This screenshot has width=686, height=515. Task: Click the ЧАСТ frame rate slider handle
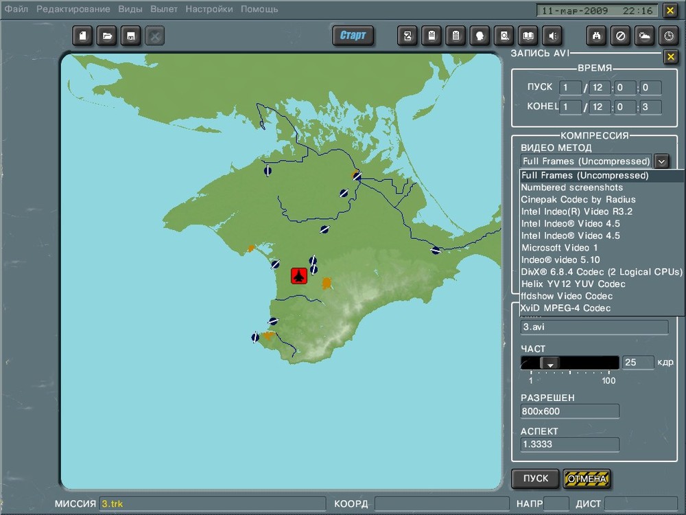point(549,363)
